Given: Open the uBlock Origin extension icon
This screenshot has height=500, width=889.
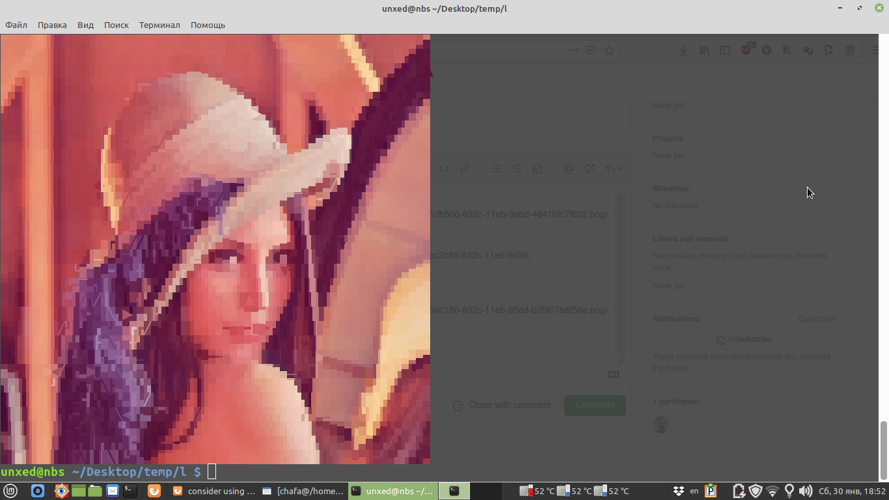Looking at the screenshot, I should [x=746, y=49].
